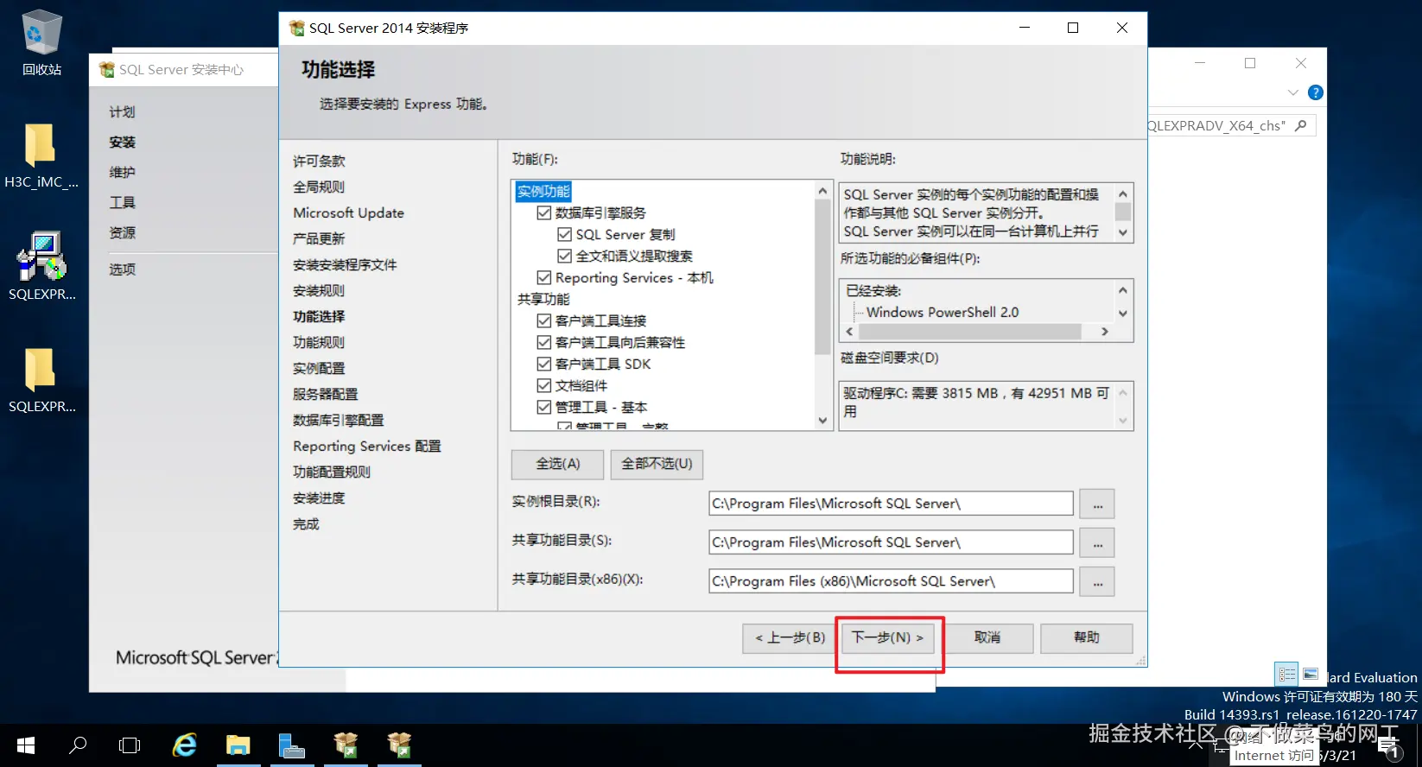Image resolution: width=1422 pixels, height=767 pixels.
Task: Open the Recycle Bin desktop icon
Action: tap(41, 43)
